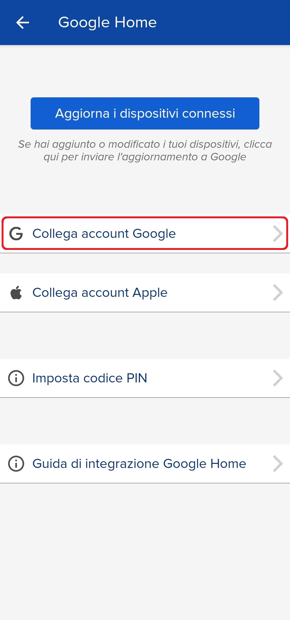Select the Imposta codice PIN text
The width and height of the screenshot is (290, 620).
pyautogui.click(x=90, y=378)
